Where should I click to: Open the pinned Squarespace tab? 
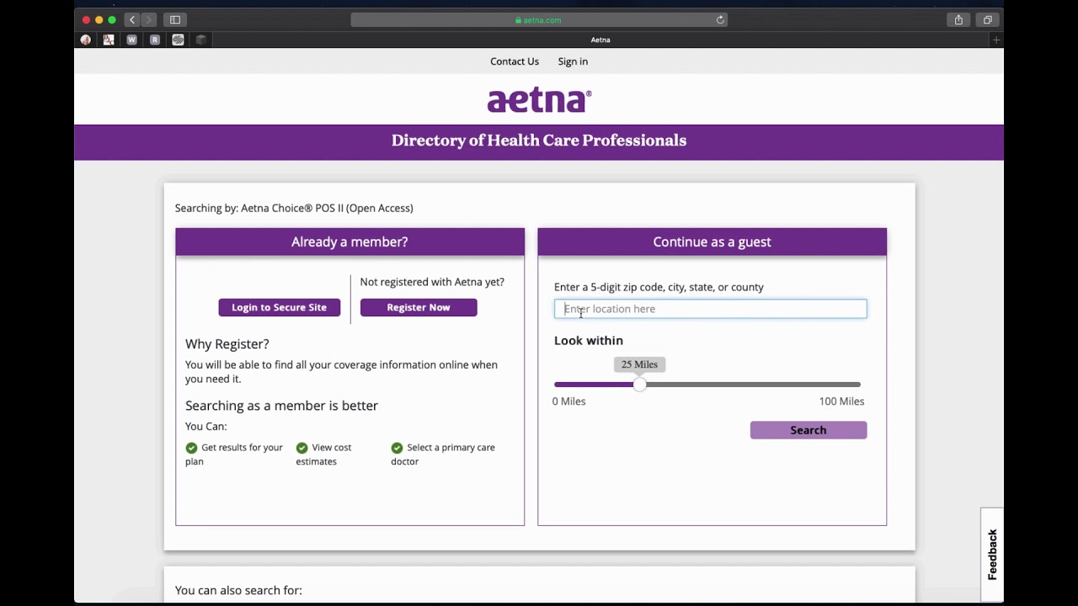point(178,40)
